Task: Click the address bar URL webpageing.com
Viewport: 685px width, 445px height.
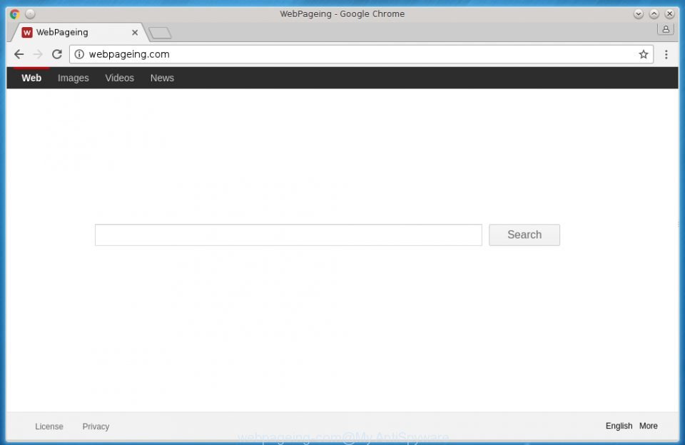Action: (x=129, y=54)
